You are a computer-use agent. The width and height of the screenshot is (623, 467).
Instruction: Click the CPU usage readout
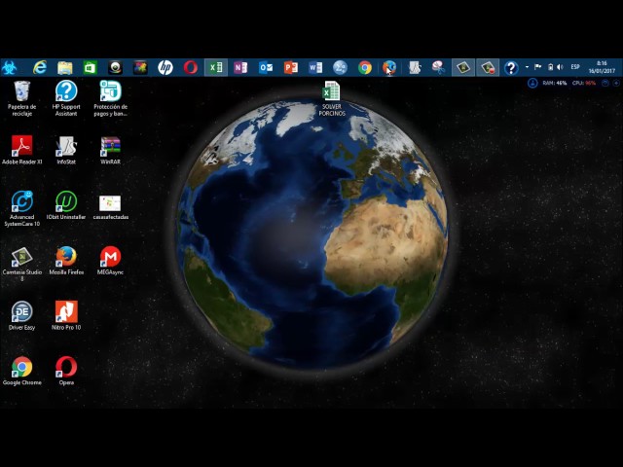(x=584, y=84)
